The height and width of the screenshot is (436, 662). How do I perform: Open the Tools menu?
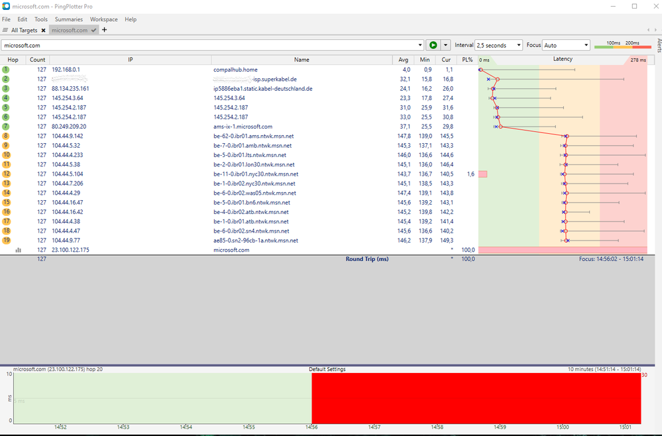click(x=41, y=19)
